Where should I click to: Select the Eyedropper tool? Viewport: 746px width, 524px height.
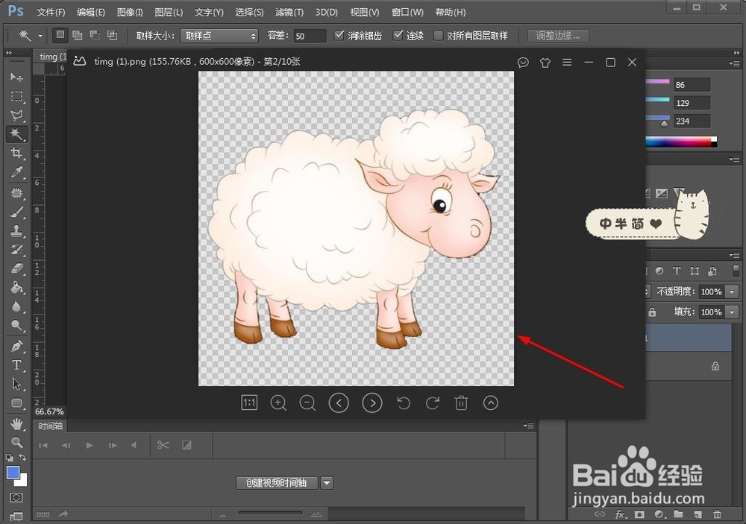pos(16,171)
